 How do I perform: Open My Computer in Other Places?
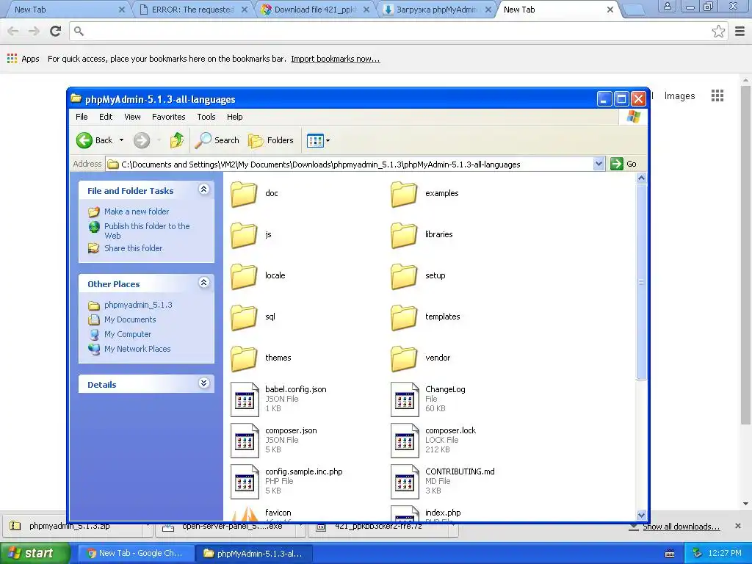click(x=128, y=334)
